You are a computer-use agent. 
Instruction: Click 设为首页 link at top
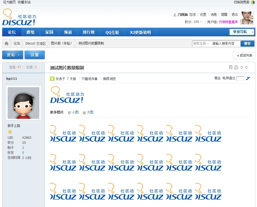(9, 2)
